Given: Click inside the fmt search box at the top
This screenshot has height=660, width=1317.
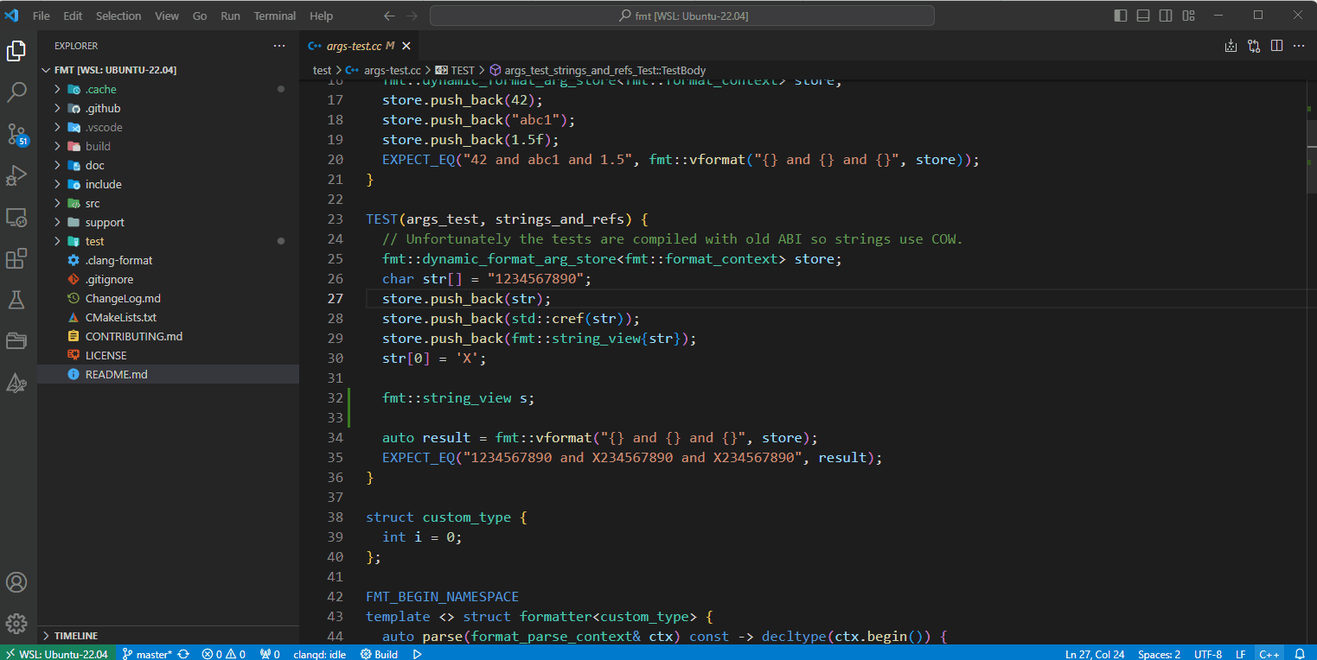Looking at the screenshot, I should click(x=683, y=15).
